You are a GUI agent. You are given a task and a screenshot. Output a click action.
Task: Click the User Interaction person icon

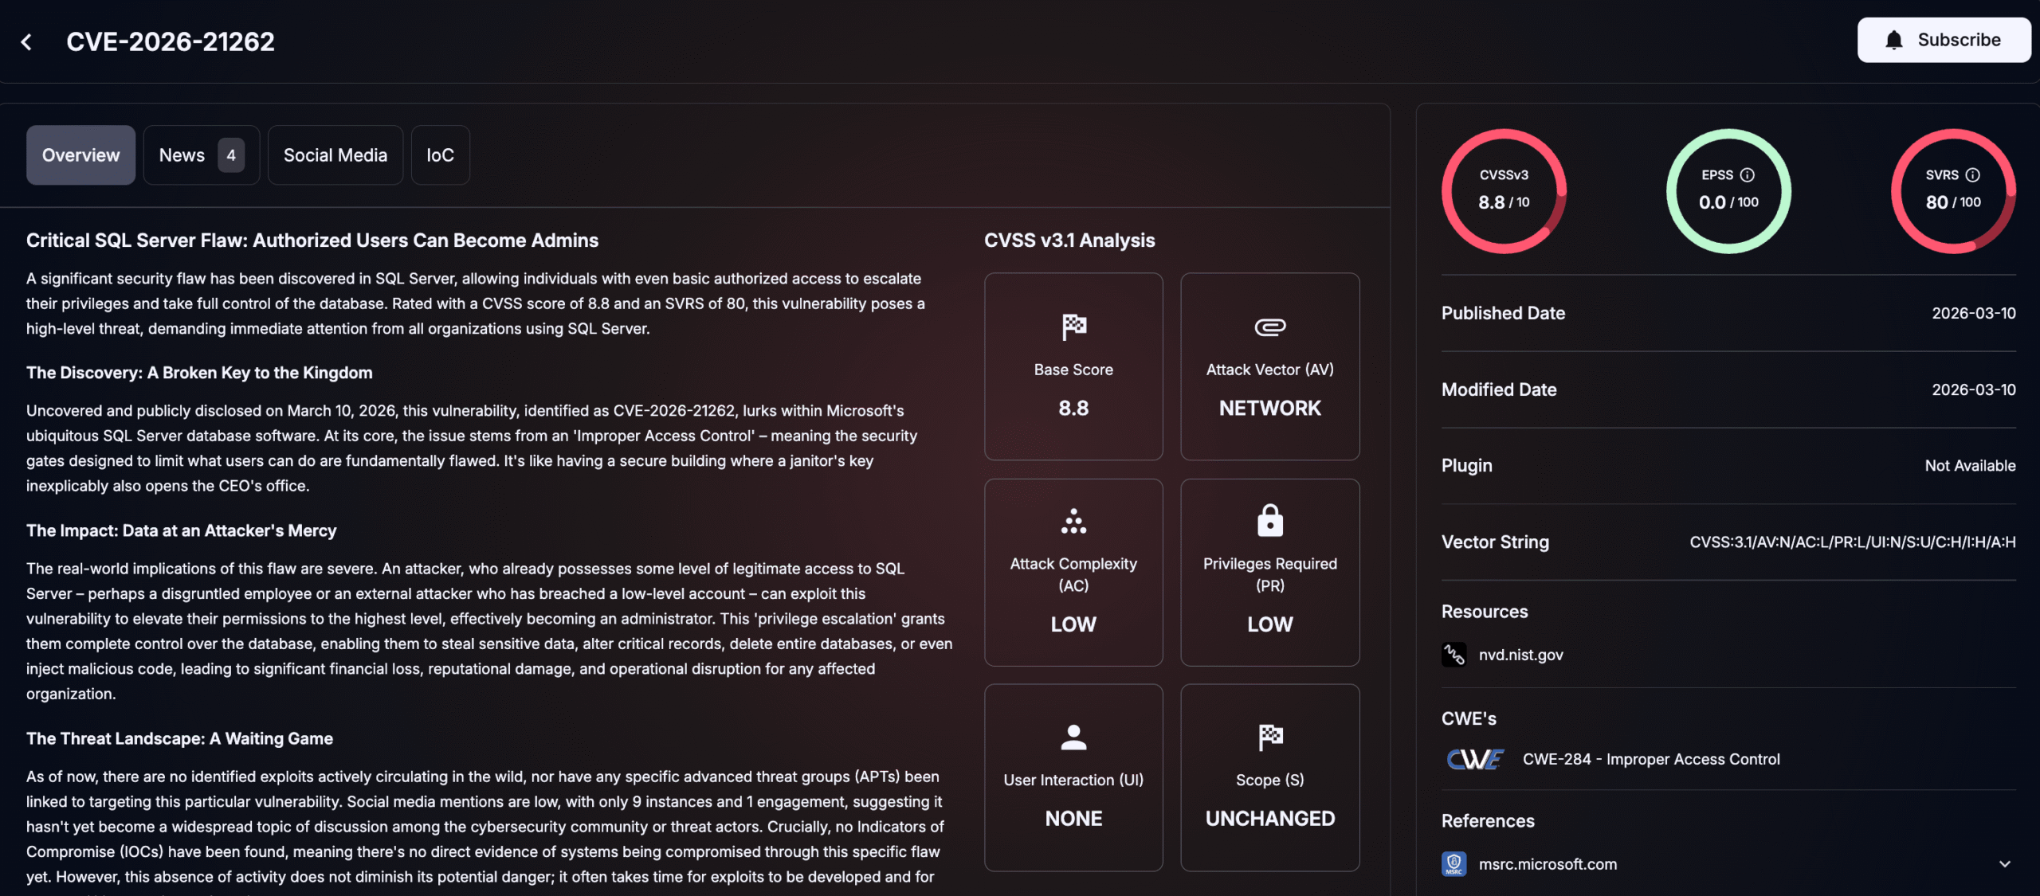(1073, 738)
